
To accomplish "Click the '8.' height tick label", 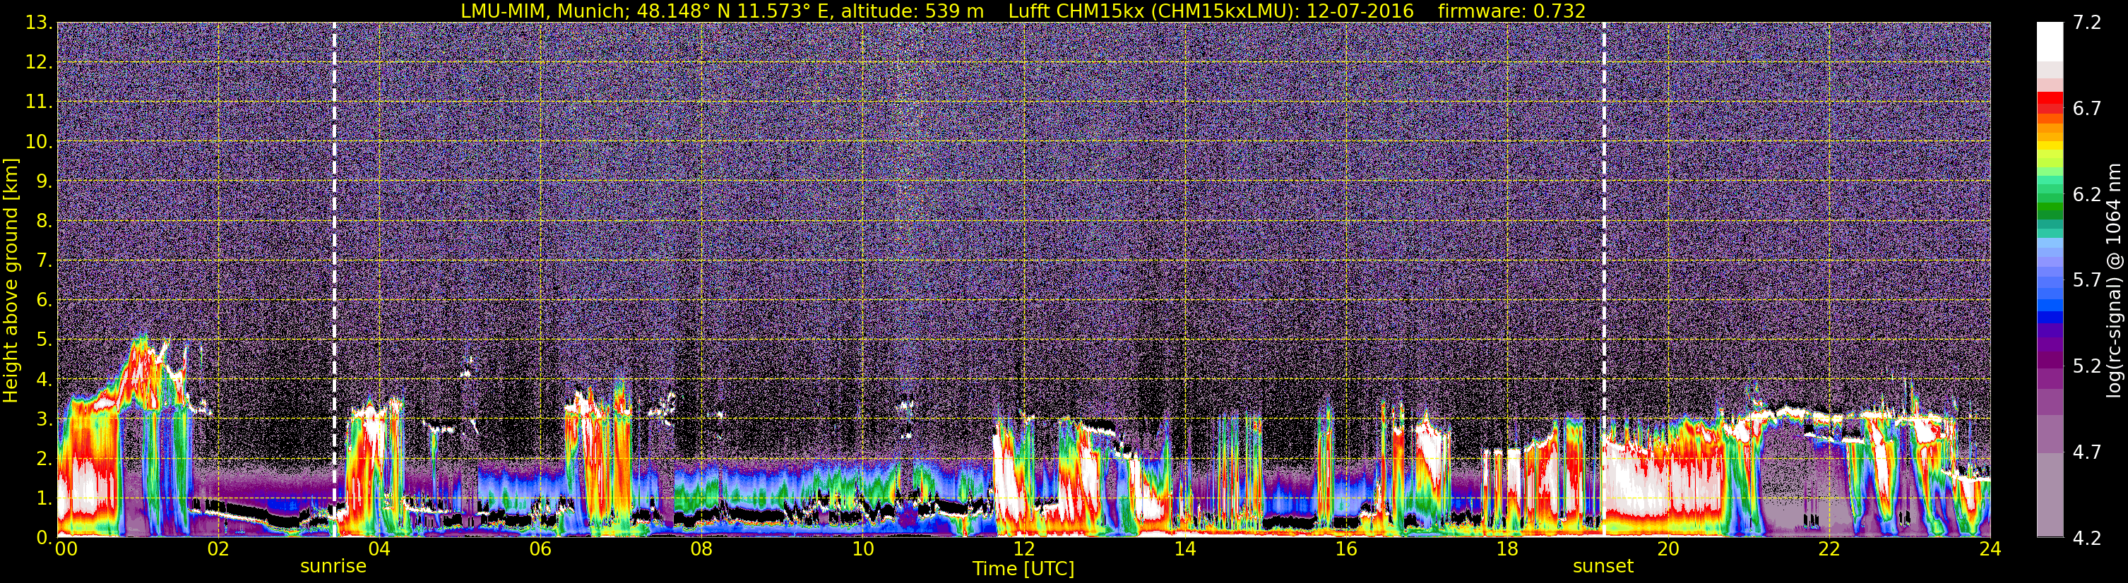I will (x=44, y=220).
